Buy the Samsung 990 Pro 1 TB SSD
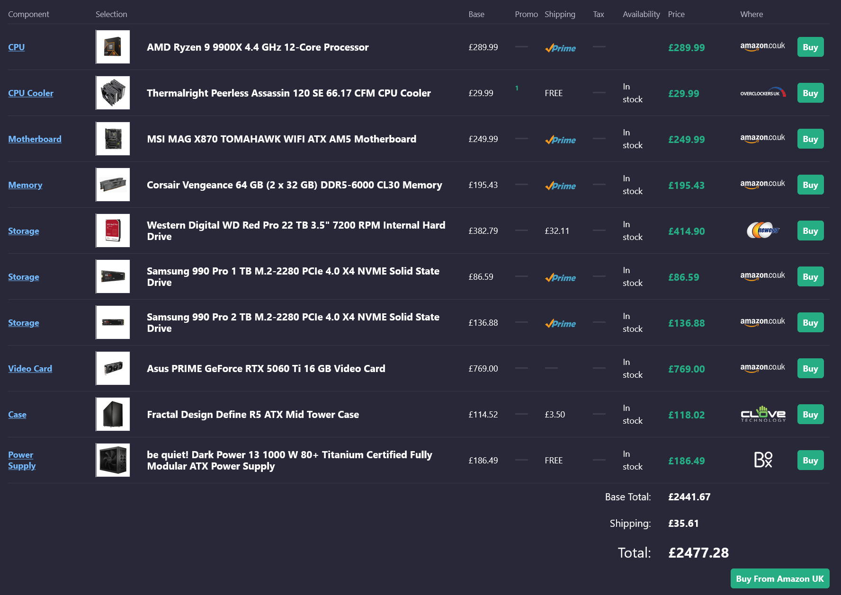Screen dimensions: 841x595 [x=810, y=277]
